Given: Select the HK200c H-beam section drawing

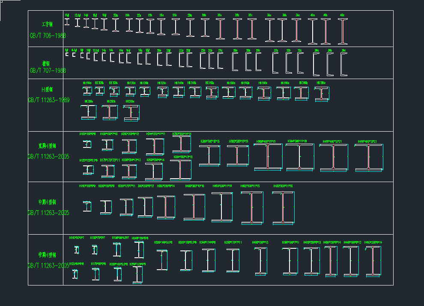Looking at the screenshot, I should coord(130,112).
